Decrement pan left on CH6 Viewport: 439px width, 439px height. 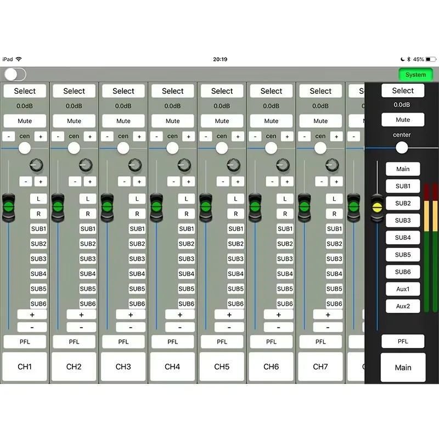click(x=254, y=136)
